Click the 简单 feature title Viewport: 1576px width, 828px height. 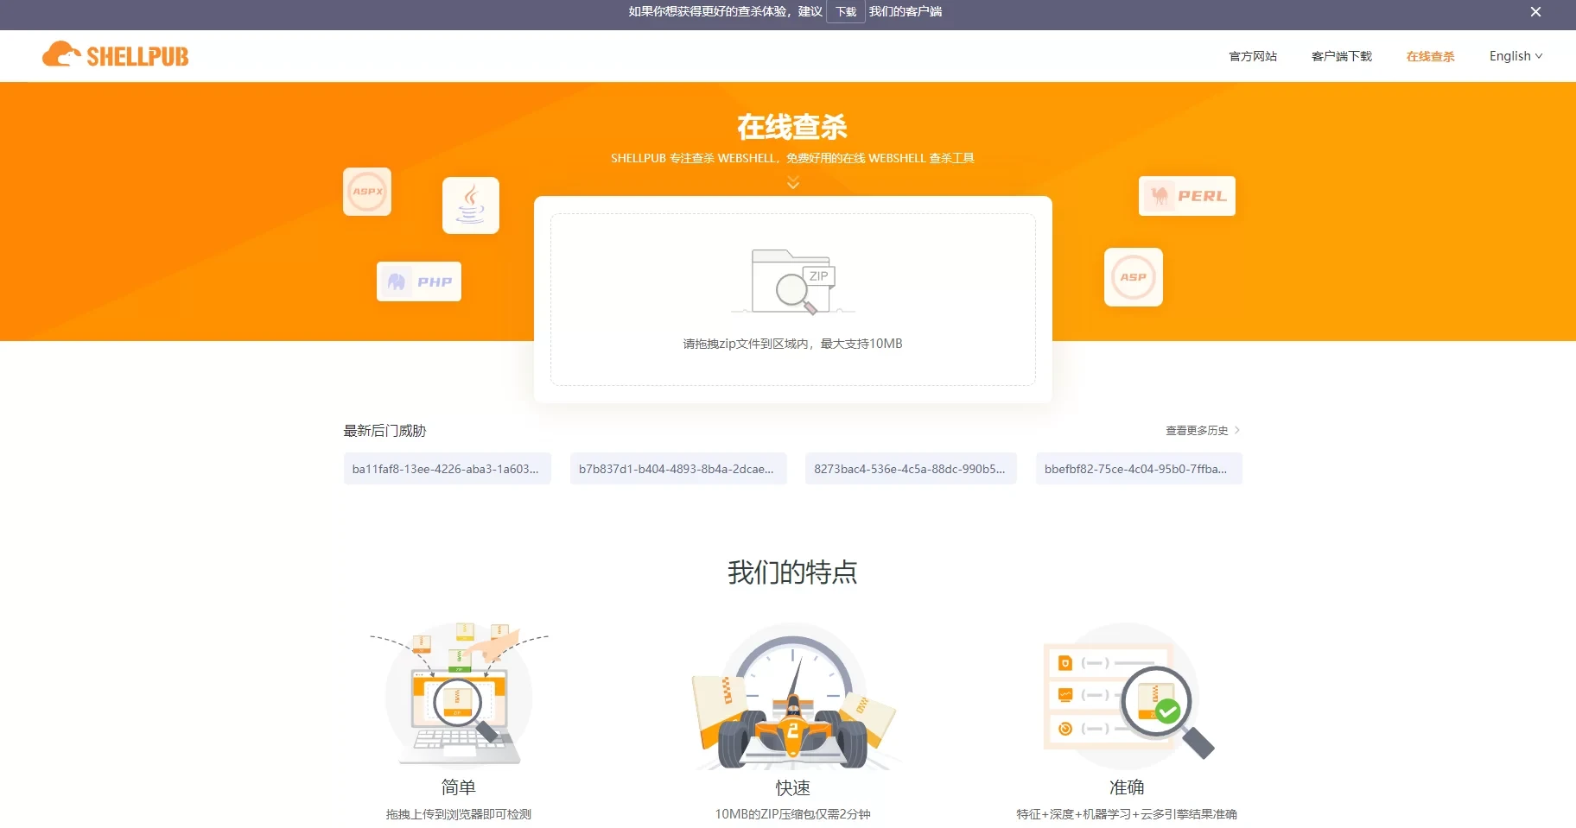[x=459, y=787]
